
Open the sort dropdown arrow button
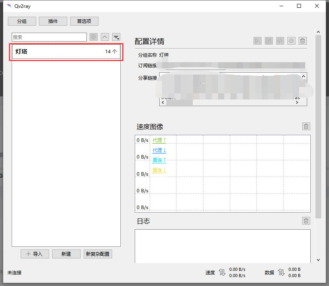coord(116,37)
